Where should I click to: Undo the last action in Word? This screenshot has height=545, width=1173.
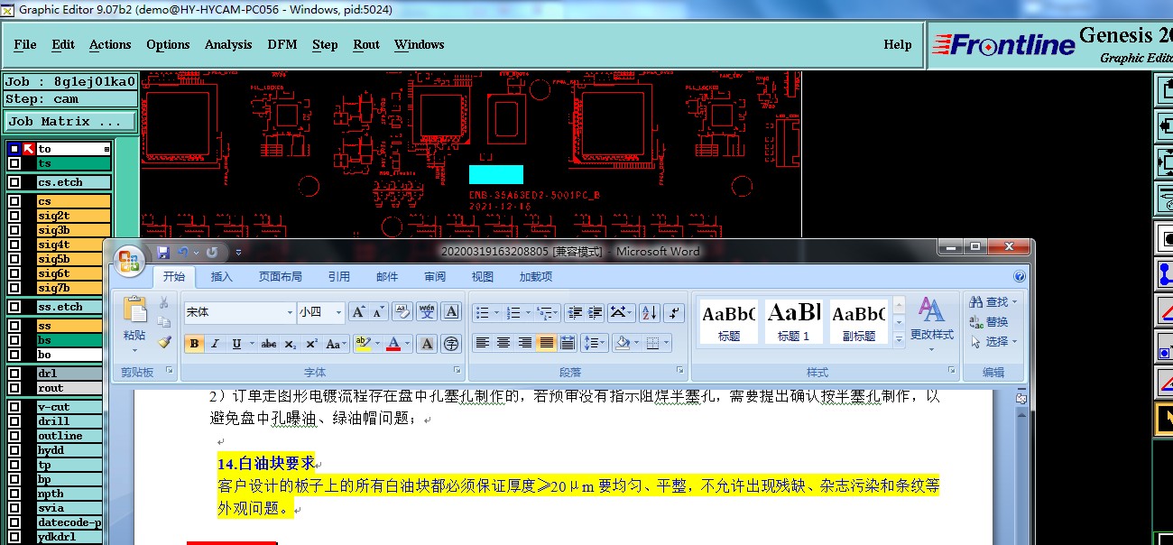point(183,253)
